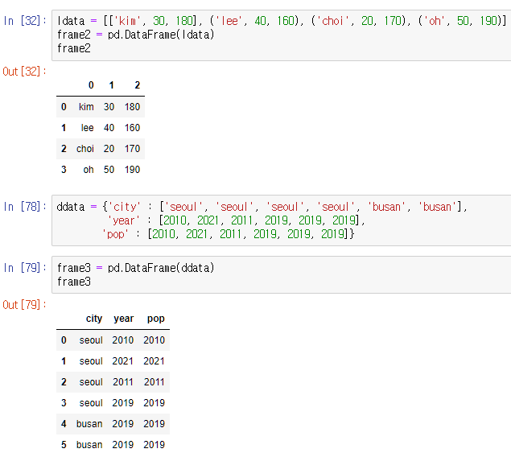Click row index 4 in frame3 table
The image size is (511, 457).
64,423
